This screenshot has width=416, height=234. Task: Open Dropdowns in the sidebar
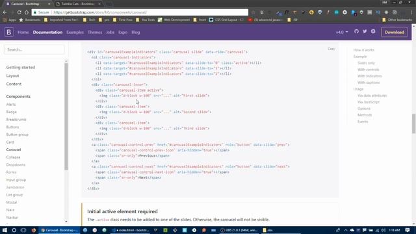click(x=16, y=164)
